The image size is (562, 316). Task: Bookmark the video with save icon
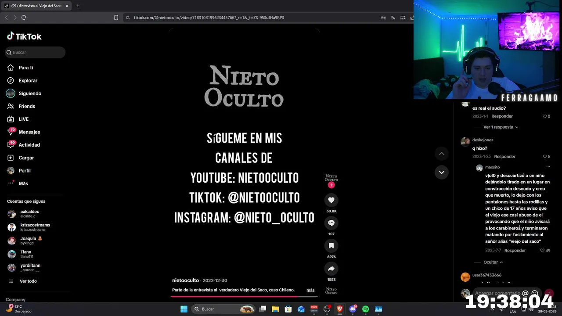click(331, 246)
